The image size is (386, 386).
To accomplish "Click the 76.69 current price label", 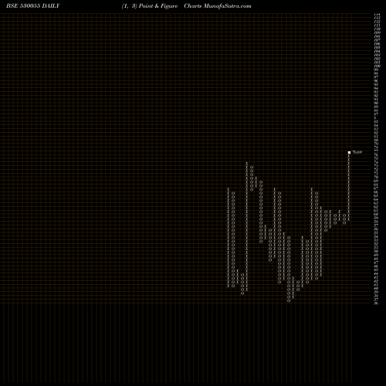I will [357, 152].
